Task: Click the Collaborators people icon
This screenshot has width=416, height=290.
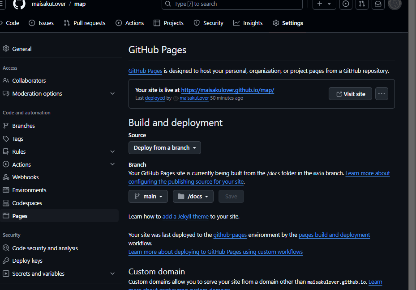Action: coord(6,80)
